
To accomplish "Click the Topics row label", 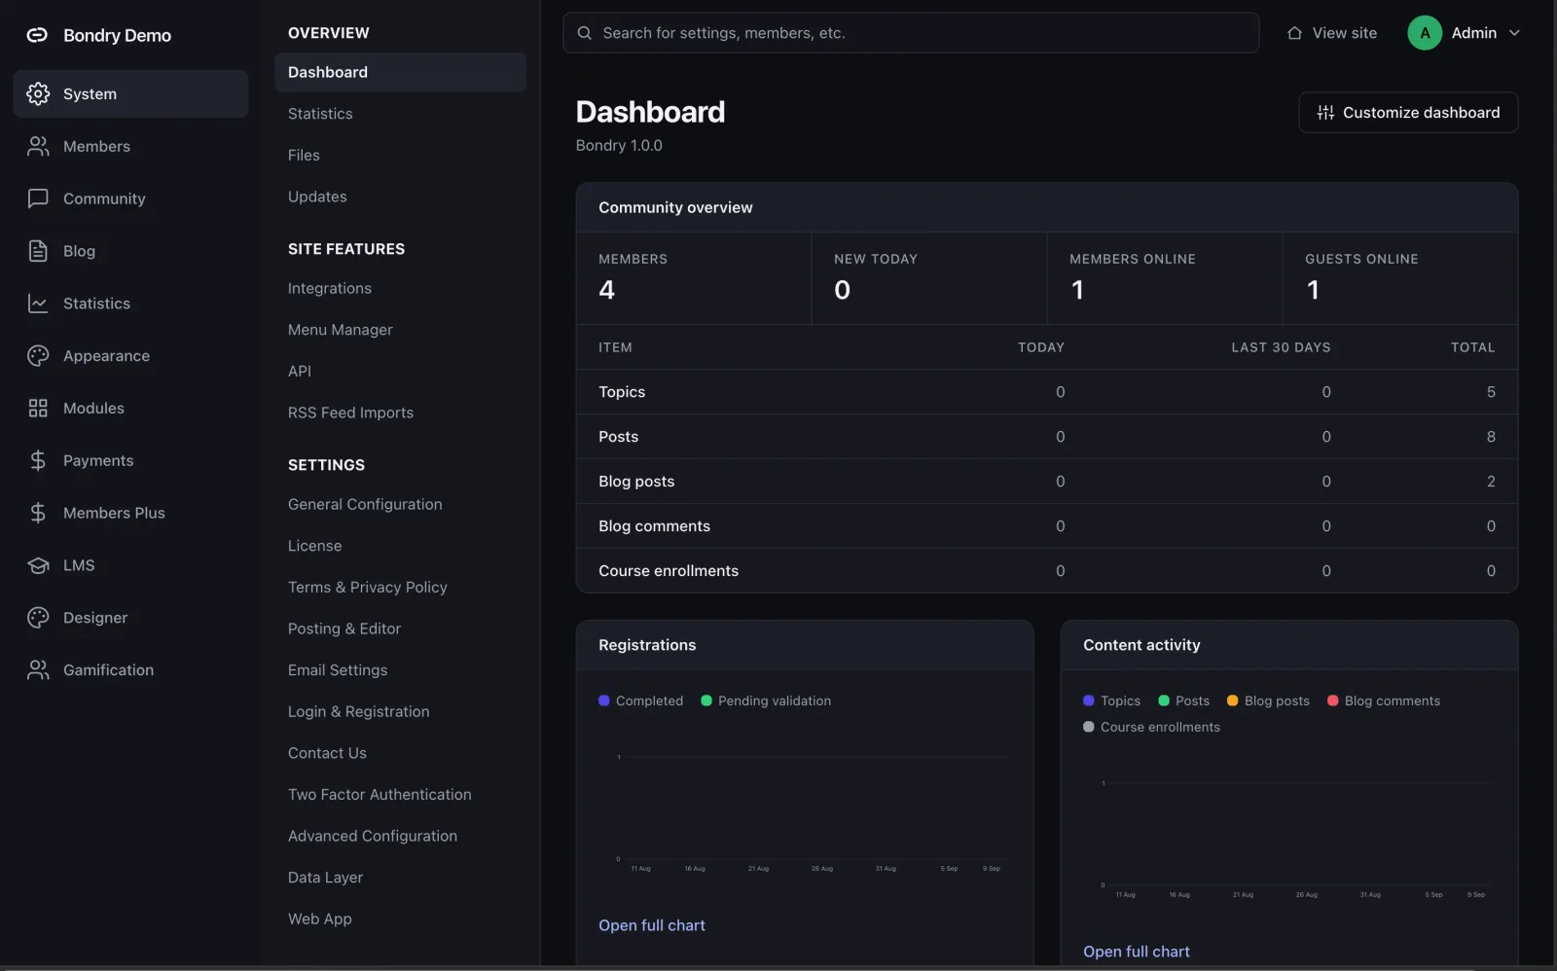I will (622, 392).
